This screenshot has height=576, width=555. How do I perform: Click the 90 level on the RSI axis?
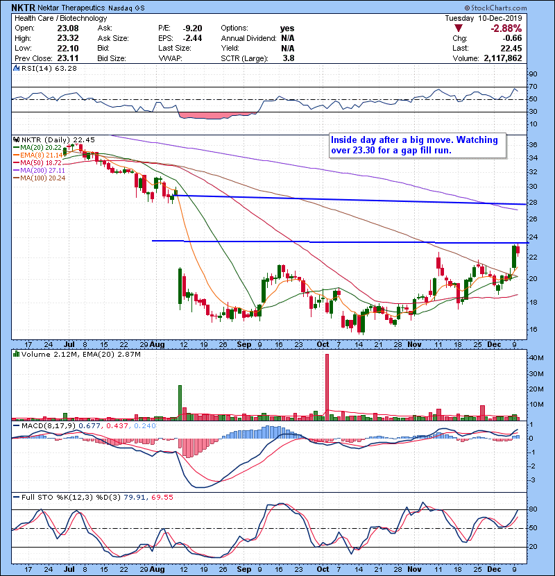click(x=533, y=74)
